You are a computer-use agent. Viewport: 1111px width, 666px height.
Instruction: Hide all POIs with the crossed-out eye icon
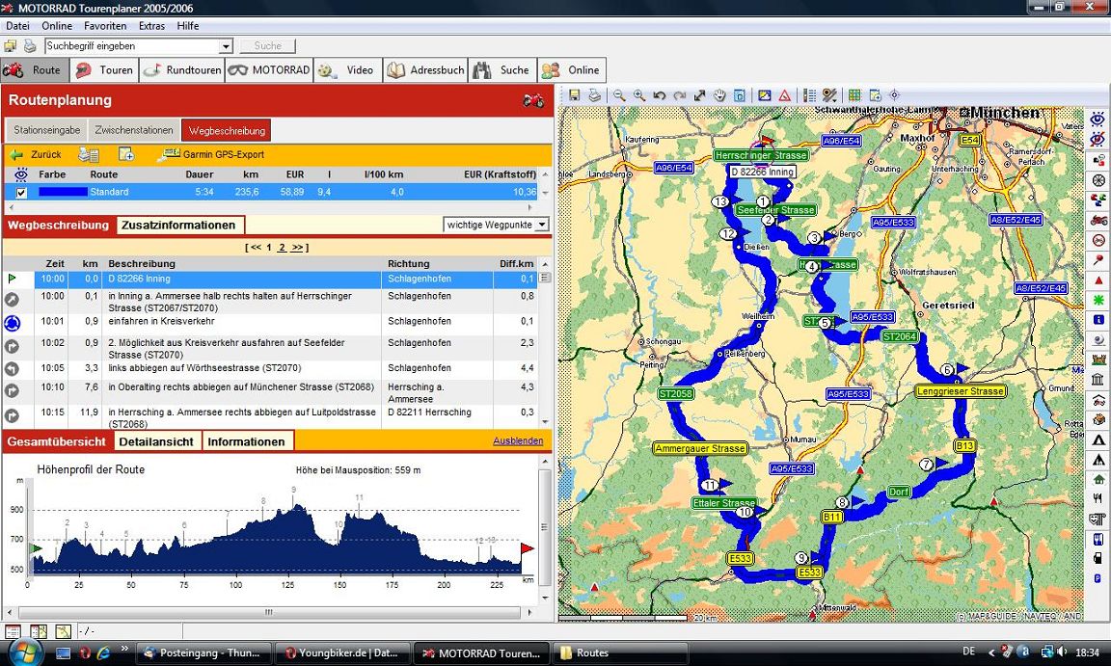pyautogui.click(x=1098, y=140)
